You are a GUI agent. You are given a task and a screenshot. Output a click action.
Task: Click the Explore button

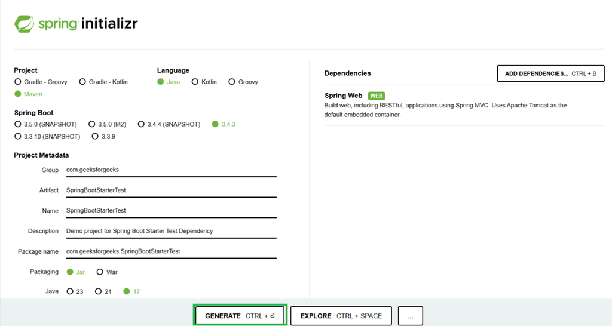point(341,316)
